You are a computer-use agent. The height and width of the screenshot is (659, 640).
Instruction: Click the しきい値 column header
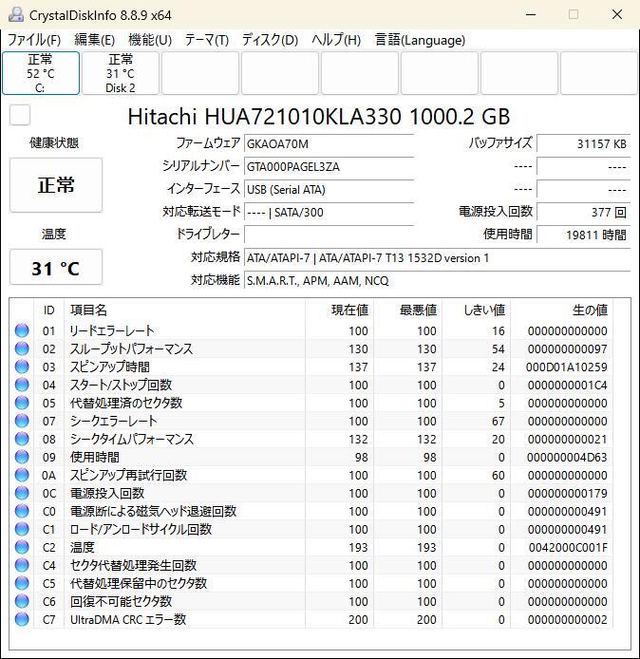476,311
